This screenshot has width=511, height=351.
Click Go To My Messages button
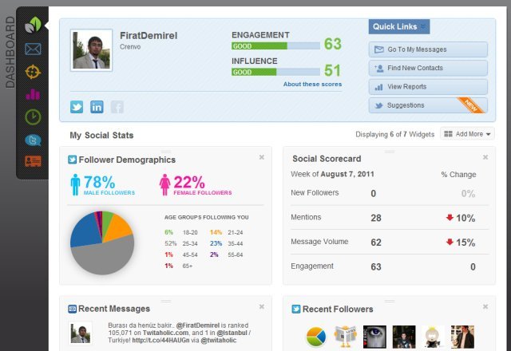[x=428, y=49]
